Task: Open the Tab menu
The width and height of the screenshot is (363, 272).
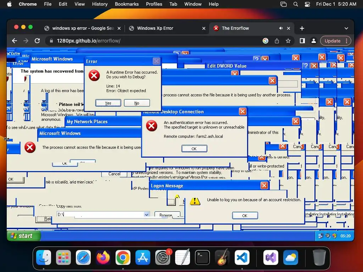Action: tap(173, 4)
